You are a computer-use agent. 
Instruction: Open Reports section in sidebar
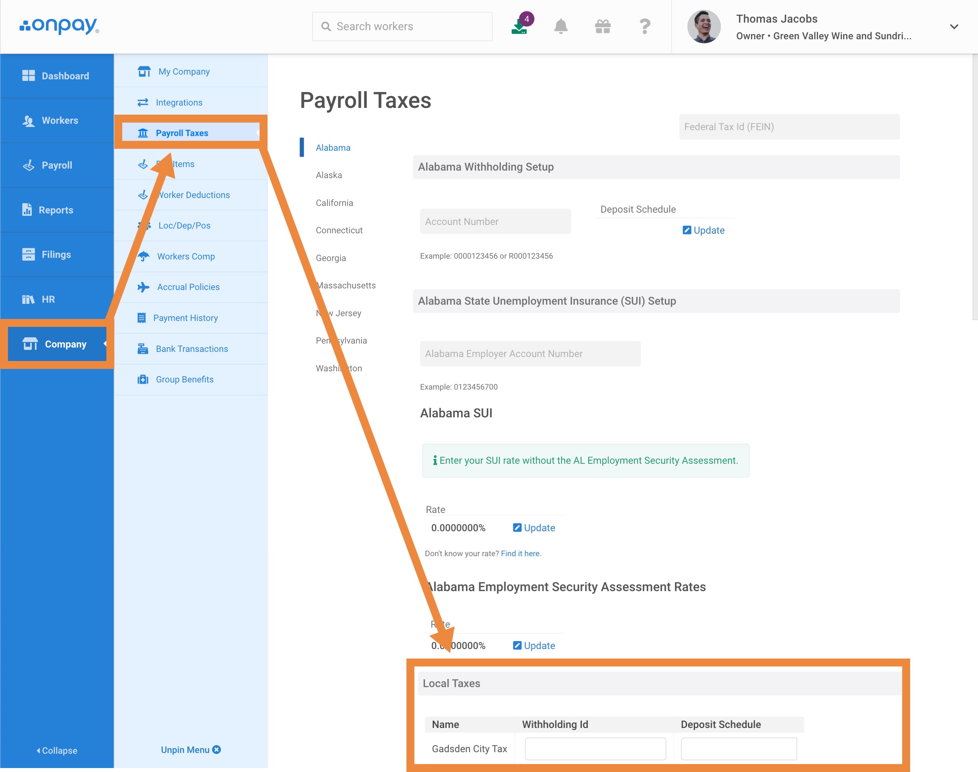57,210
